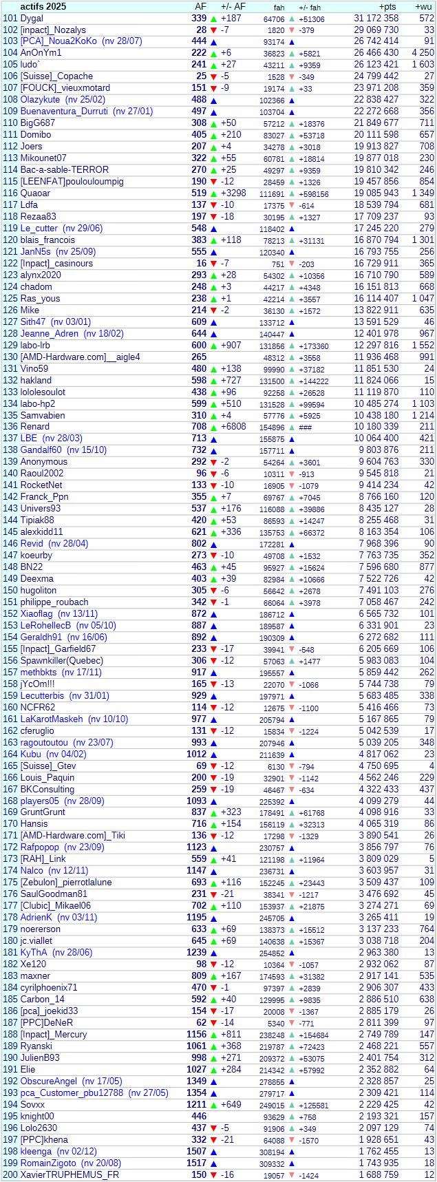Click the green AF arrow in Renard's row
This screenshot has width=437, height=1182.
pos(213,427)
